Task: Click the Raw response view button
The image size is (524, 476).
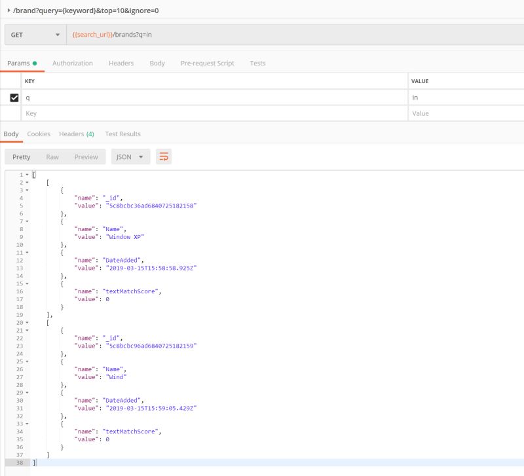Action: coord(52,156)
